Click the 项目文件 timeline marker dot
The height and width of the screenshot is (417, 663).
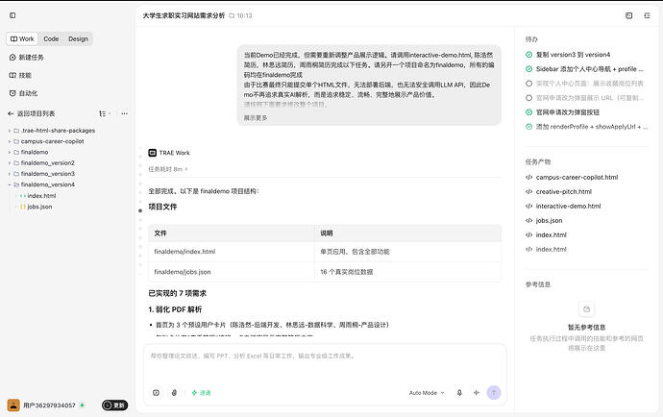point(140,210)
